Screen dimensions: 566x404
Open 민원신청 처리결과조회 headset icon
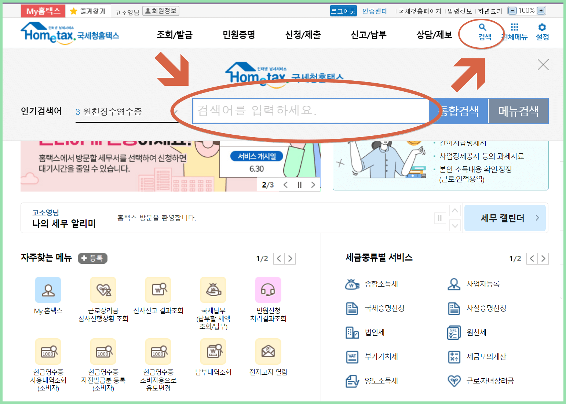tap(268, 290)
